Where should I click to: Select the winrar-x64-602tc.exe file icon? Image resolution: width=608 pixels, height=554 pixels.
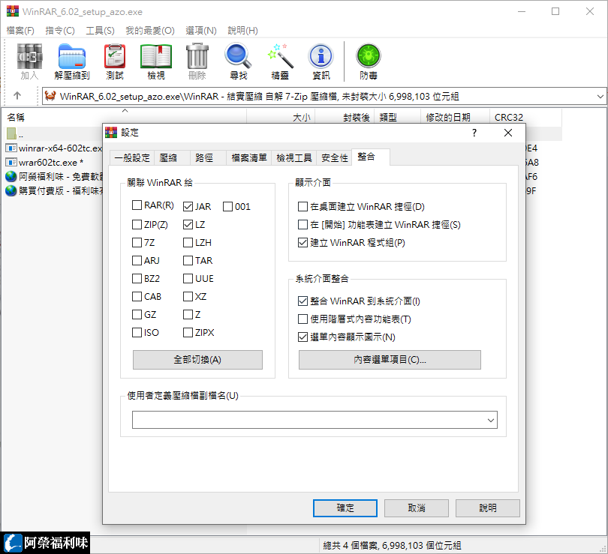11,148
